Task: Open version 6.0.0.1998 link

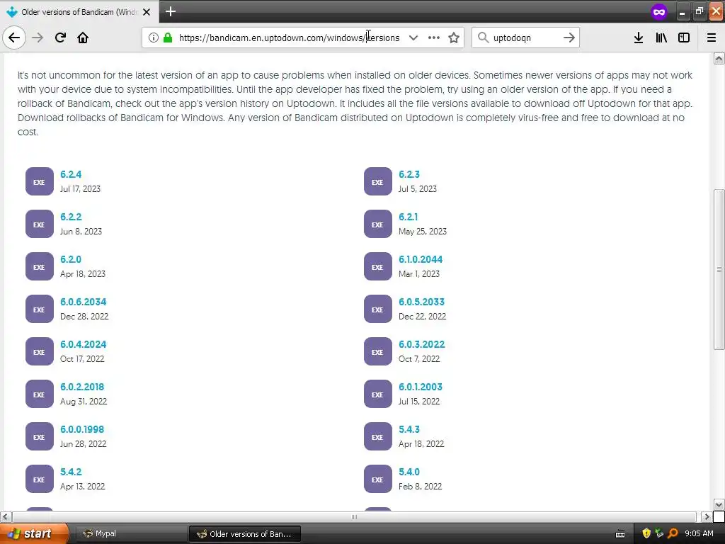Action: [x=82, y=429]
